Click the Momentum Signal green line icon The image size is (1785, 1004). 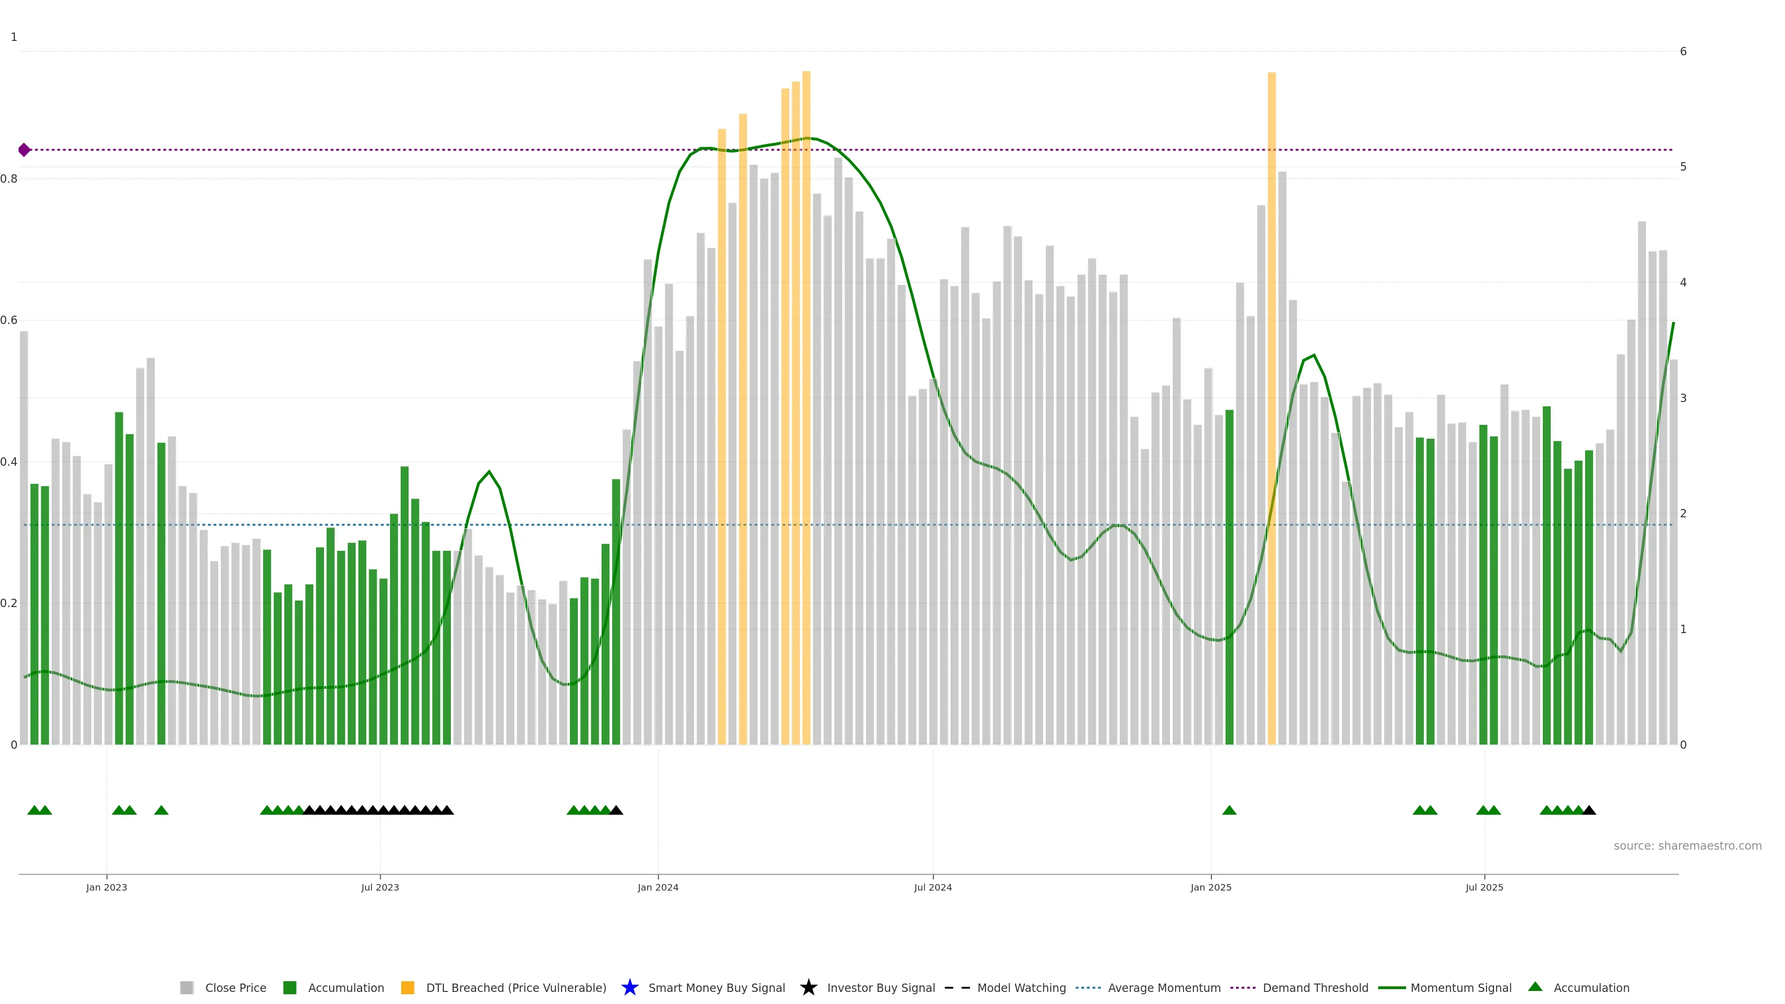tap(1391, 987)
